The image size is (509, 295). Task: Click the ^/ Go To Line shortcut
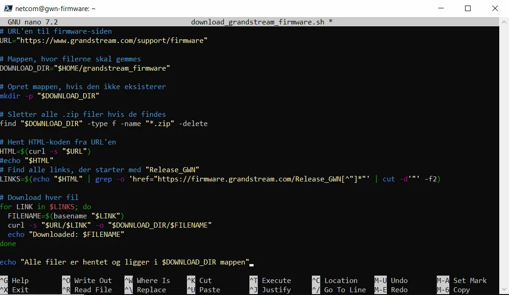pos(339,290)
